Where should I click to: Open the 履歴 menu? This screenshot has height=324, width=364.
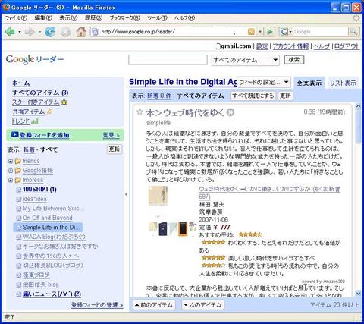(93, 18)
